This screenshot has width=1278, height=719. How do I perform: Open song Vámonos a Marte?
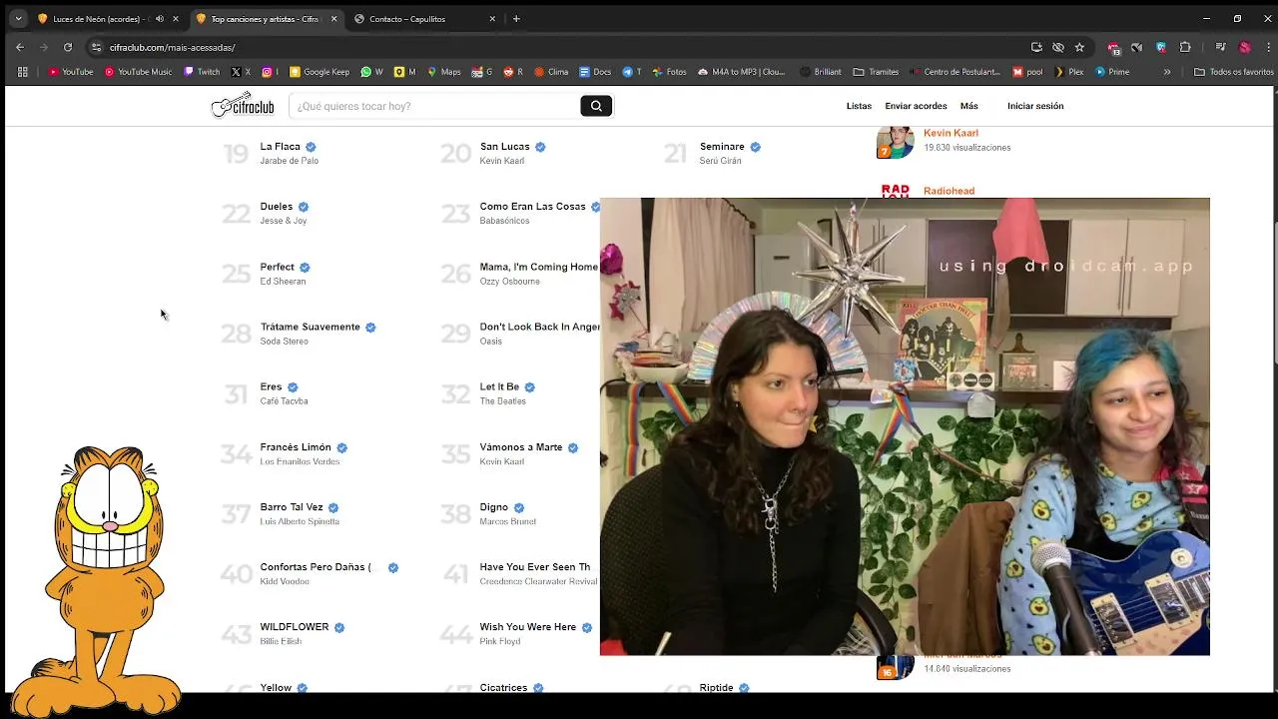521,447
